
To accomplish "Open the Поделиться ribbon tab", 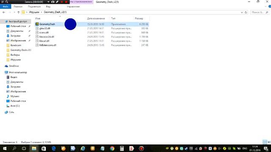I will pos(34,7).
